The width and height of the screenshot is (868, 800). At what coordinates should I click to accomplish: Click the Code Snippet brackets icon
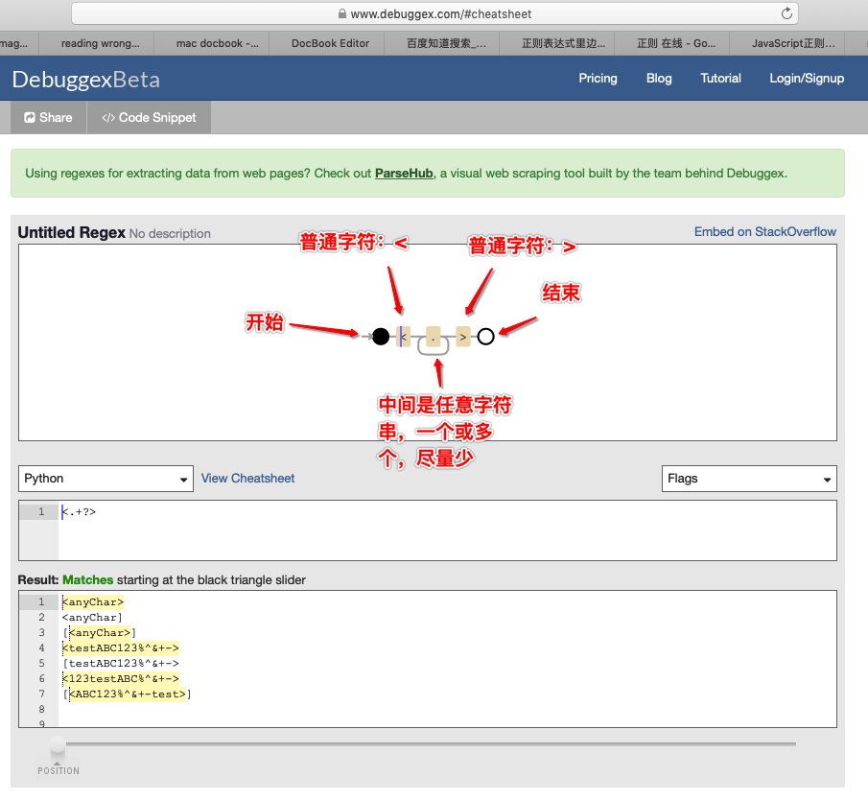click(x=108, y=117)
